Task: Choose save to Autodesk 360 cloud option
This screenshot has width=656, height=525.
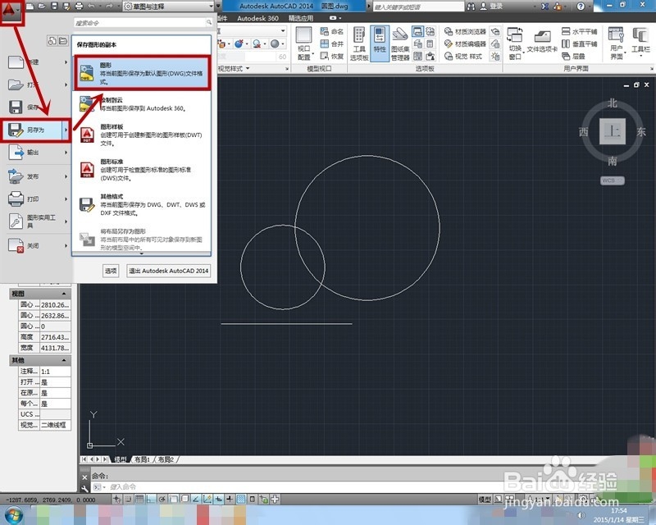Action: click(142, 104)
